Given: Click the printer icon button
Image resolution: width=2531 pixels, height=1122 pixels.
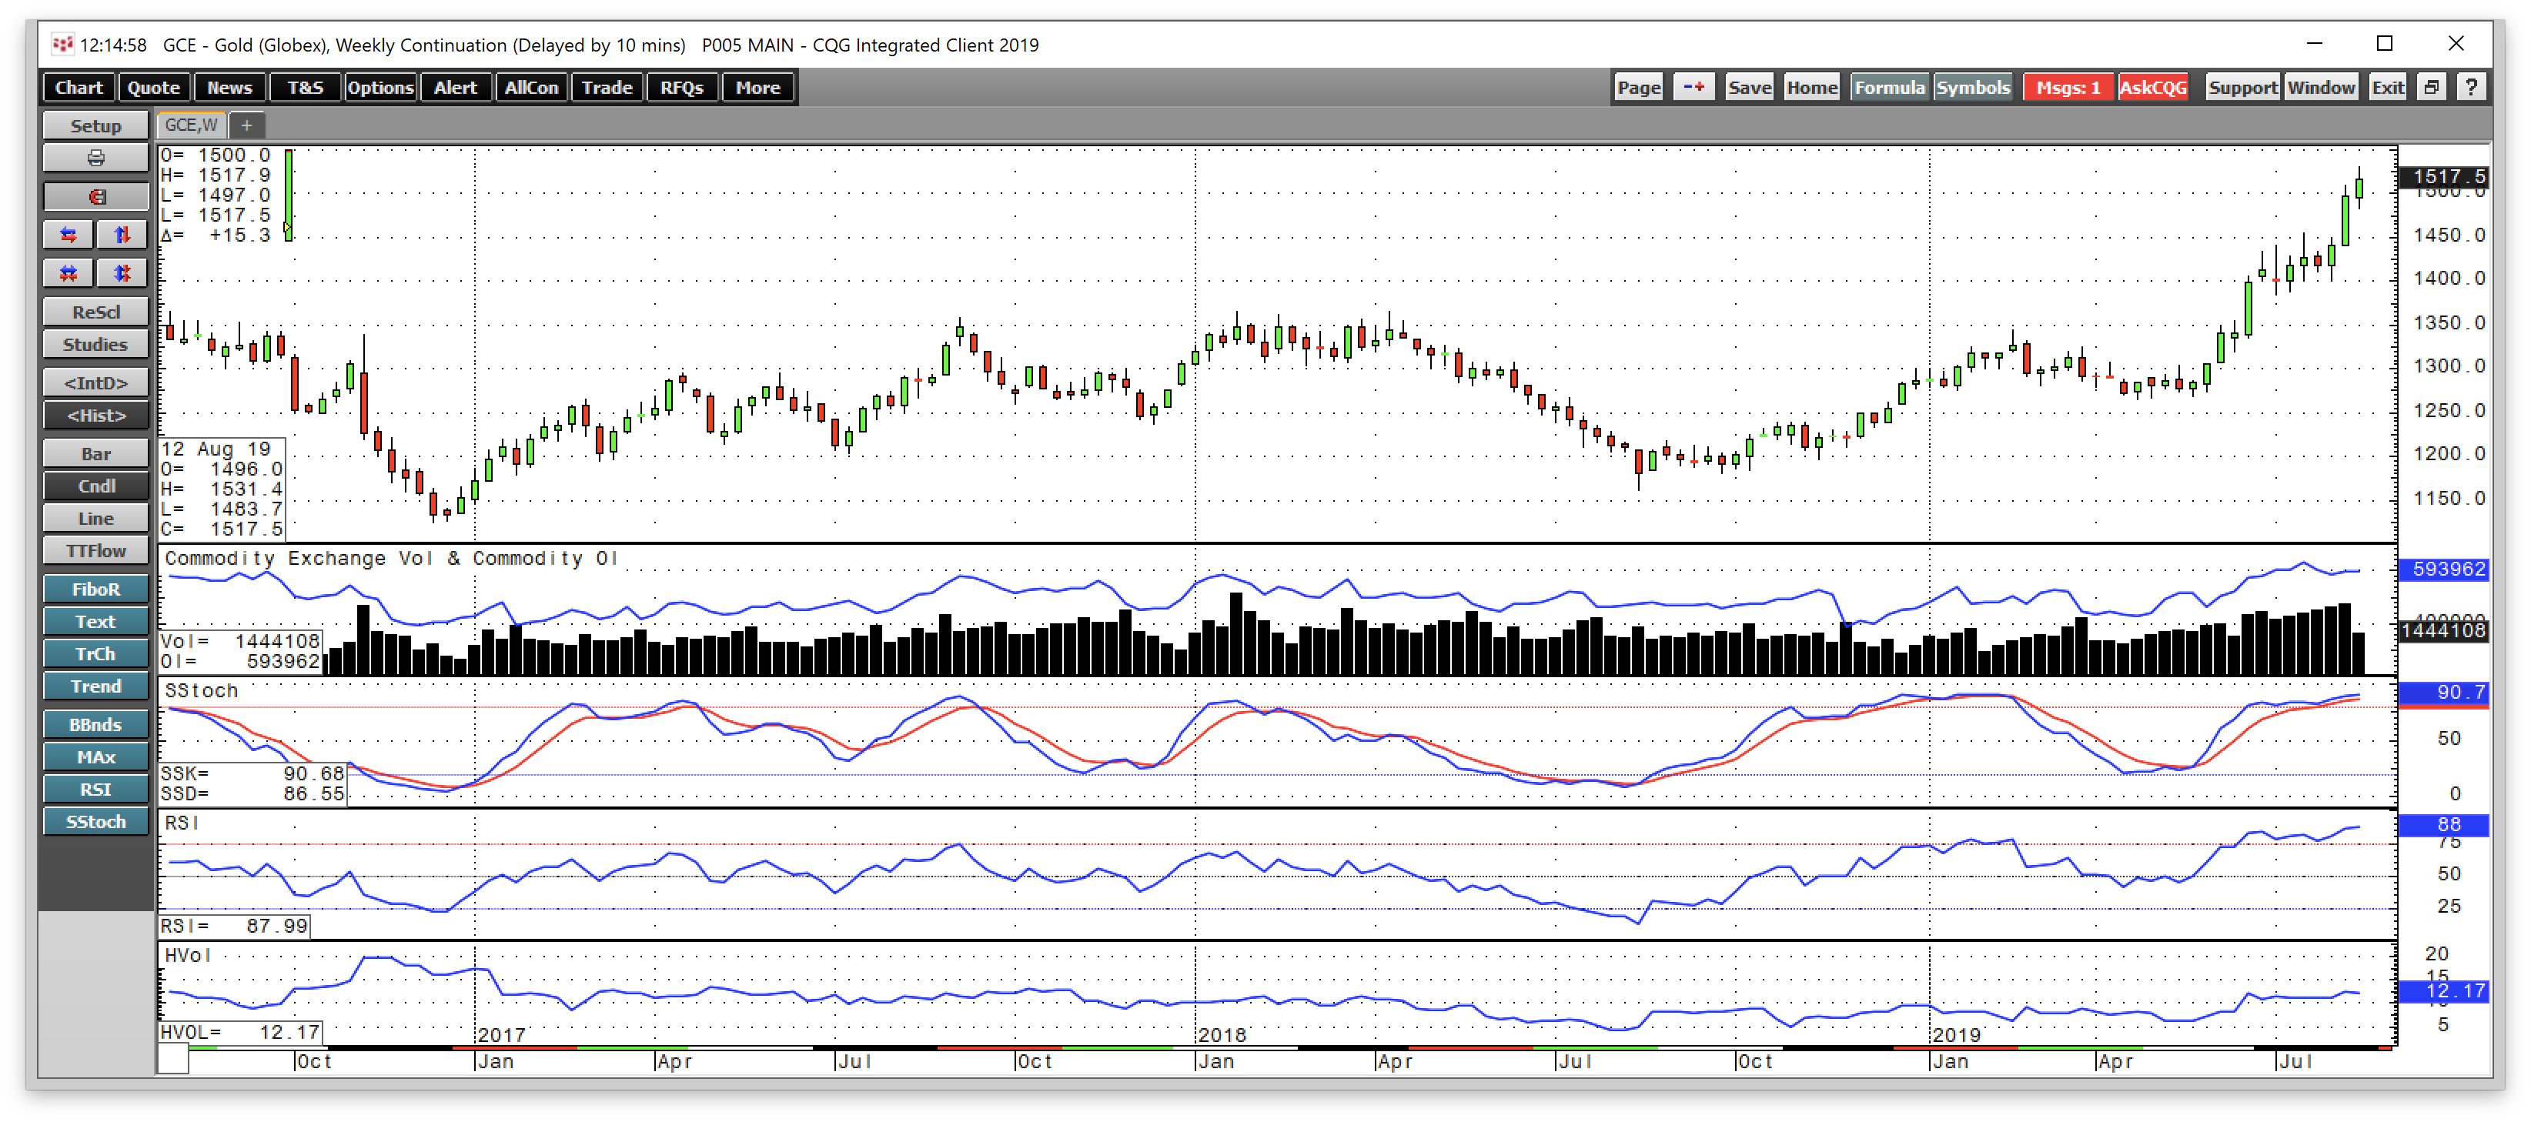Looking at the screenshot, I should click(x=95, y=159).
